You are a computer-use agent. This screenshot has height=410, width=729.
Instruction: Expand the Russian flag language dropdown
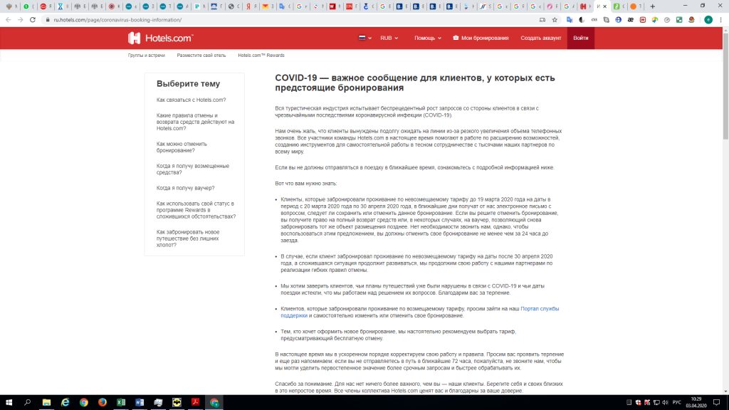click(x=364, y=38)
